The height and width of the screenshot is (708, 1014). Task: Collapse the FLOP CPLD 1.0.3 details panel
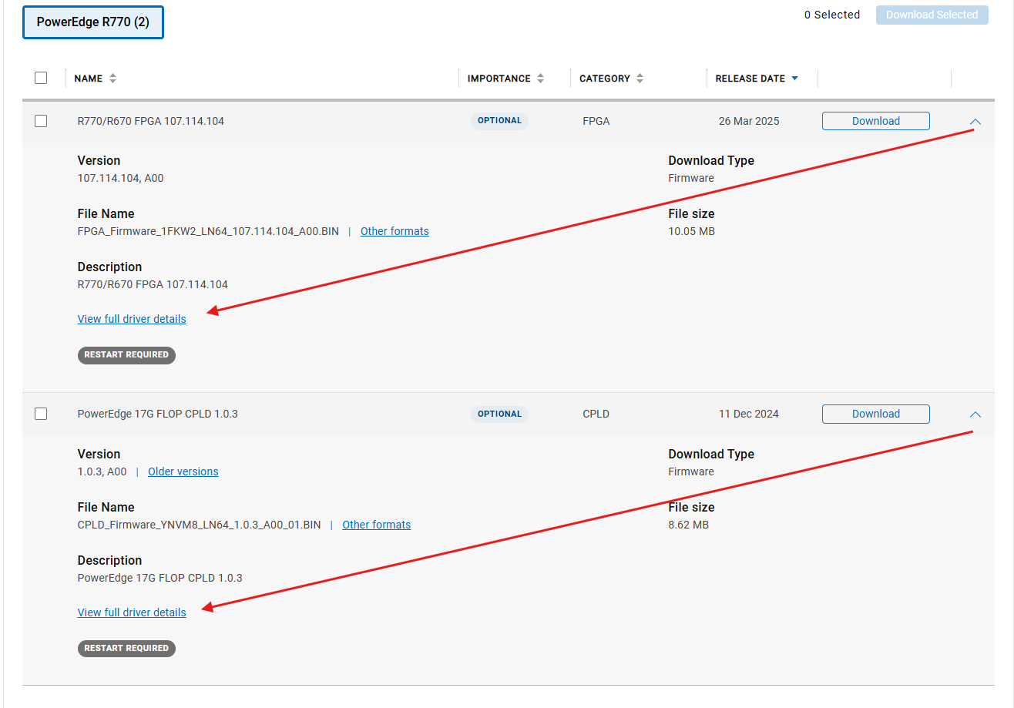tap(975, 414)
